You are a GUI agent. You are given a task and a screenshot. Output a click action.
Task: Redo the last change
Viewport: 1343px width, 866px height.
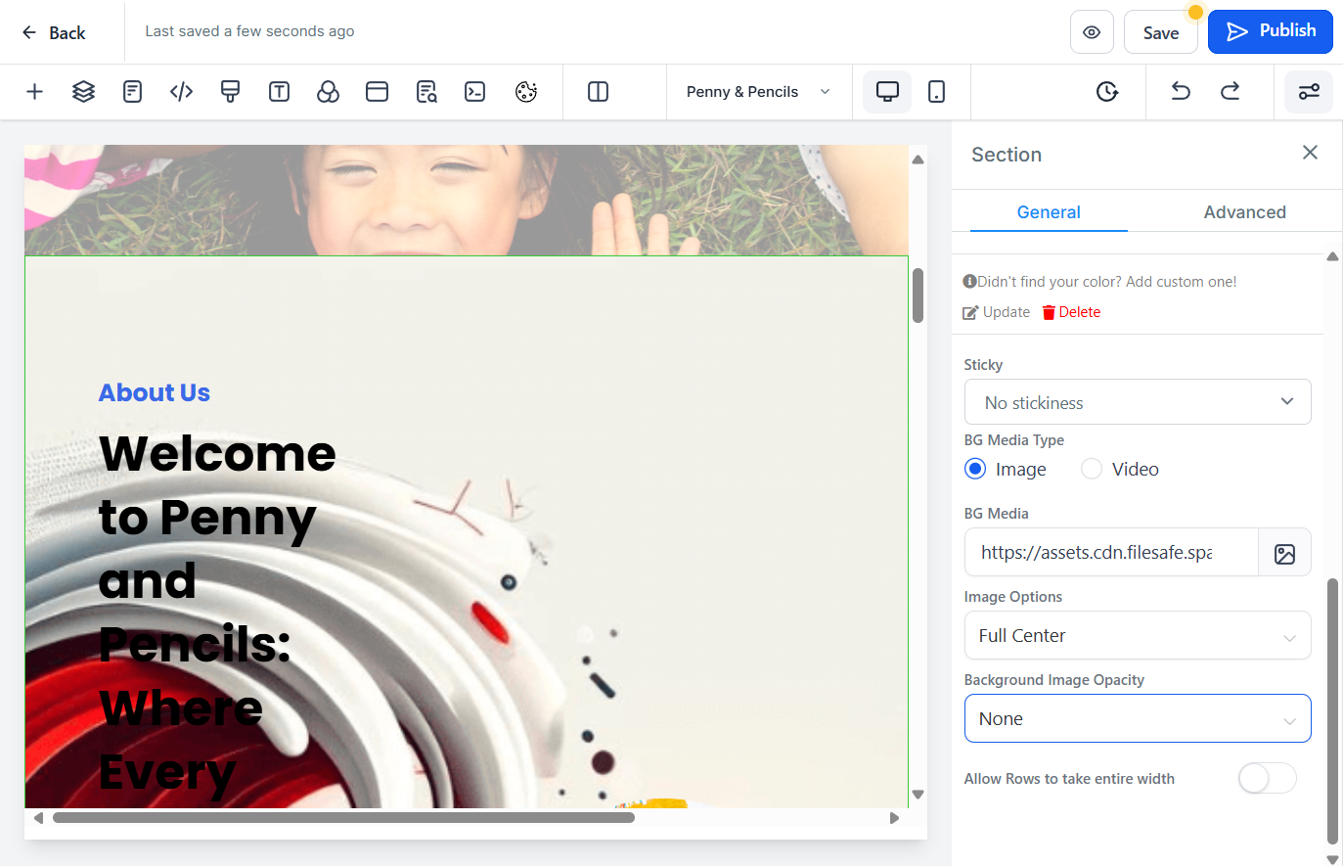(x=1230, y=92)
